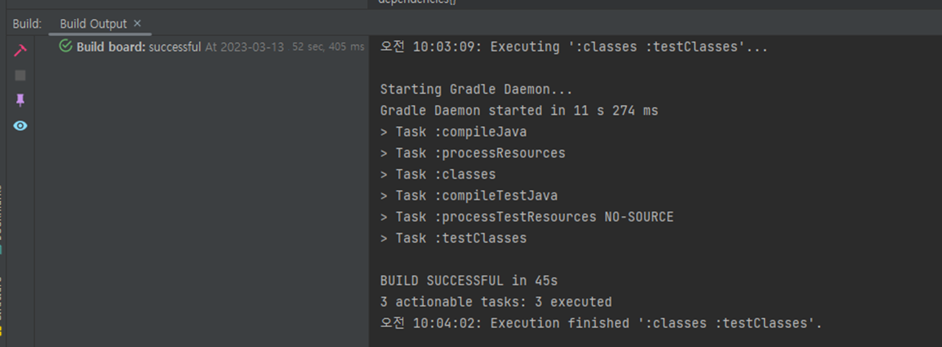The height and width of the screenshot is (347, 942).
Task: Click the 'At 2023-03-13' build timestamp
Action: (x=244, y=47)
